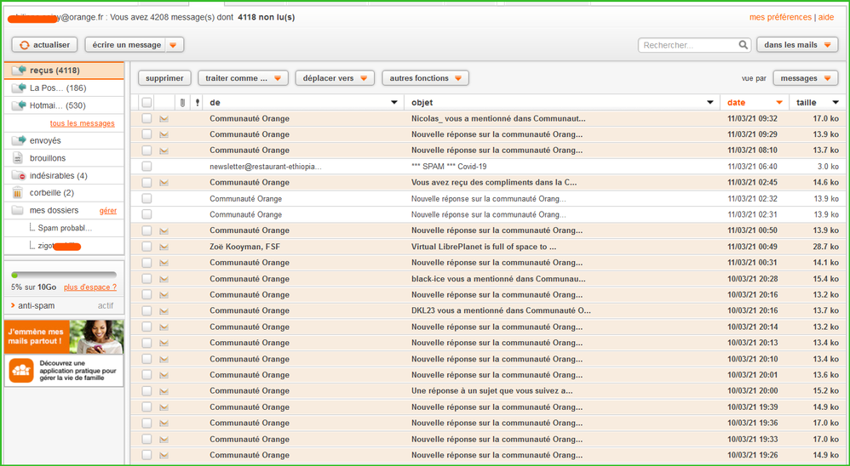The height and width of the screenshot is (466, 850).
Task: Expand the 'autres fonctions' dropdown
Action: [425, 78]
